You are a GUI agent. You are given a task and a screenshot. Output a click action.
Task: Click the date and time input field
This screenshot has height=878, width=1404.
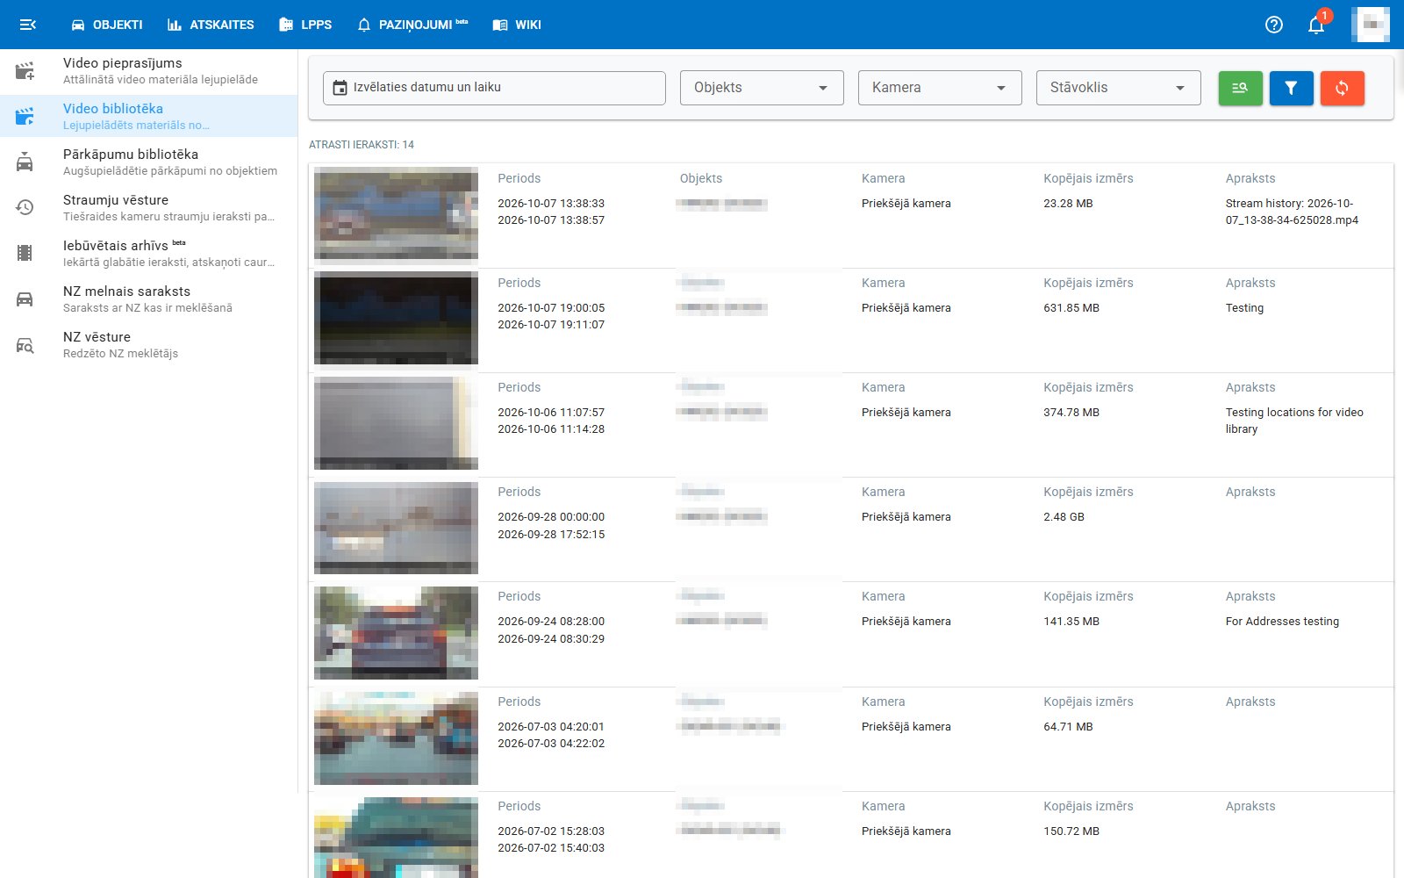[494, 88]
